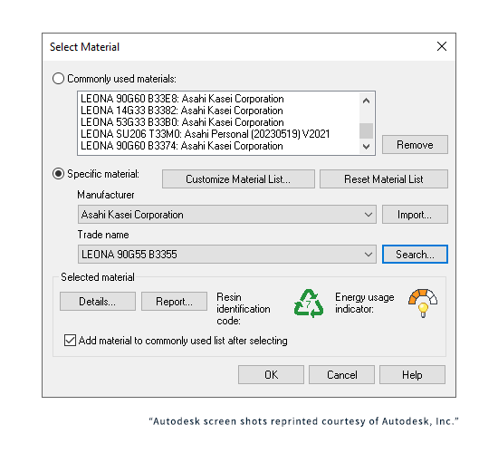This screenshot has height=453, width=498.
Task: Open the material Search dialog
Action: (x=415, y=255)
